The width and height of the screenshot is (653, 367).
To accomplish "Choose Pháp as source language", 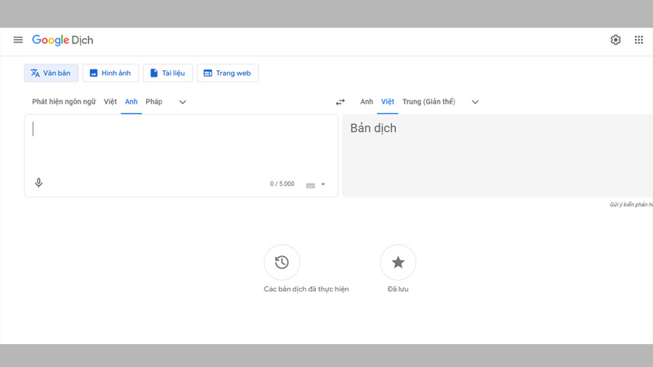I will point(154,102).
